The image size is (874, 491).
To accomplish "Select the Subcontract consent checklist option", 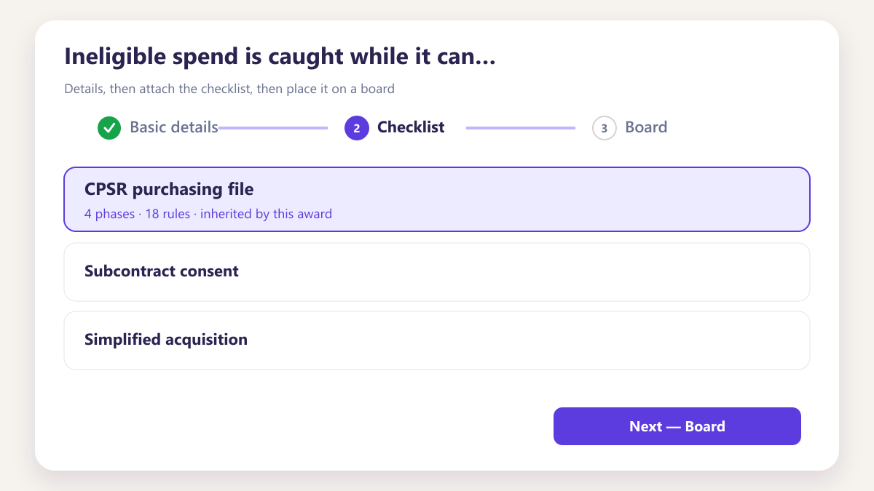I will click(x=437, y=272).
